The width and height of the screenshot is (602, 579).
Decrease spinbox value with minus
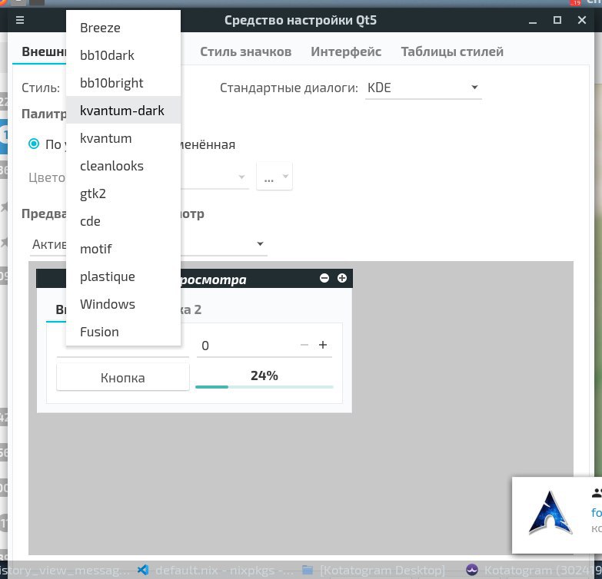click(x=304, y=345)
